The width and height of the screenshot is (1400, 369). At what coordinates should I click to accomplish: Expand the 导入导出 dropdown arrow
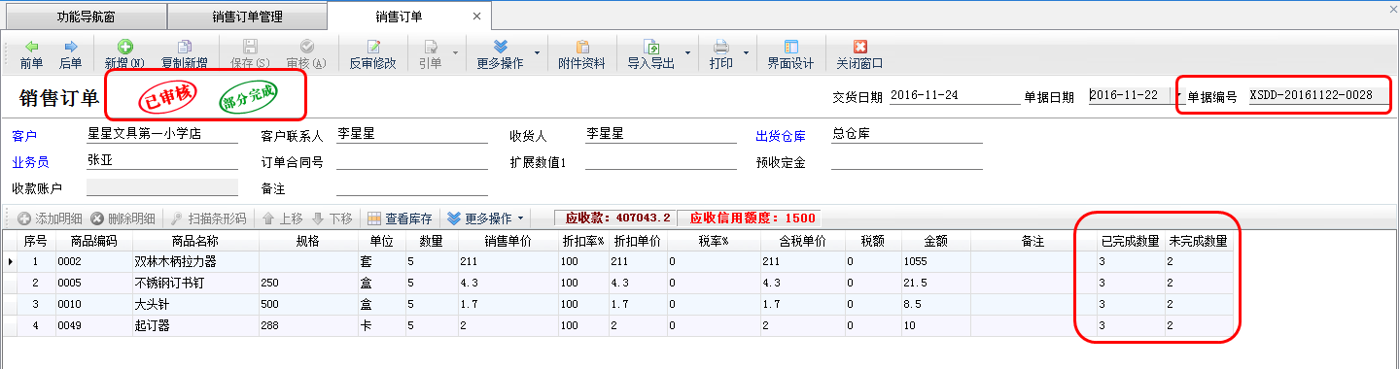pos(687,54)
